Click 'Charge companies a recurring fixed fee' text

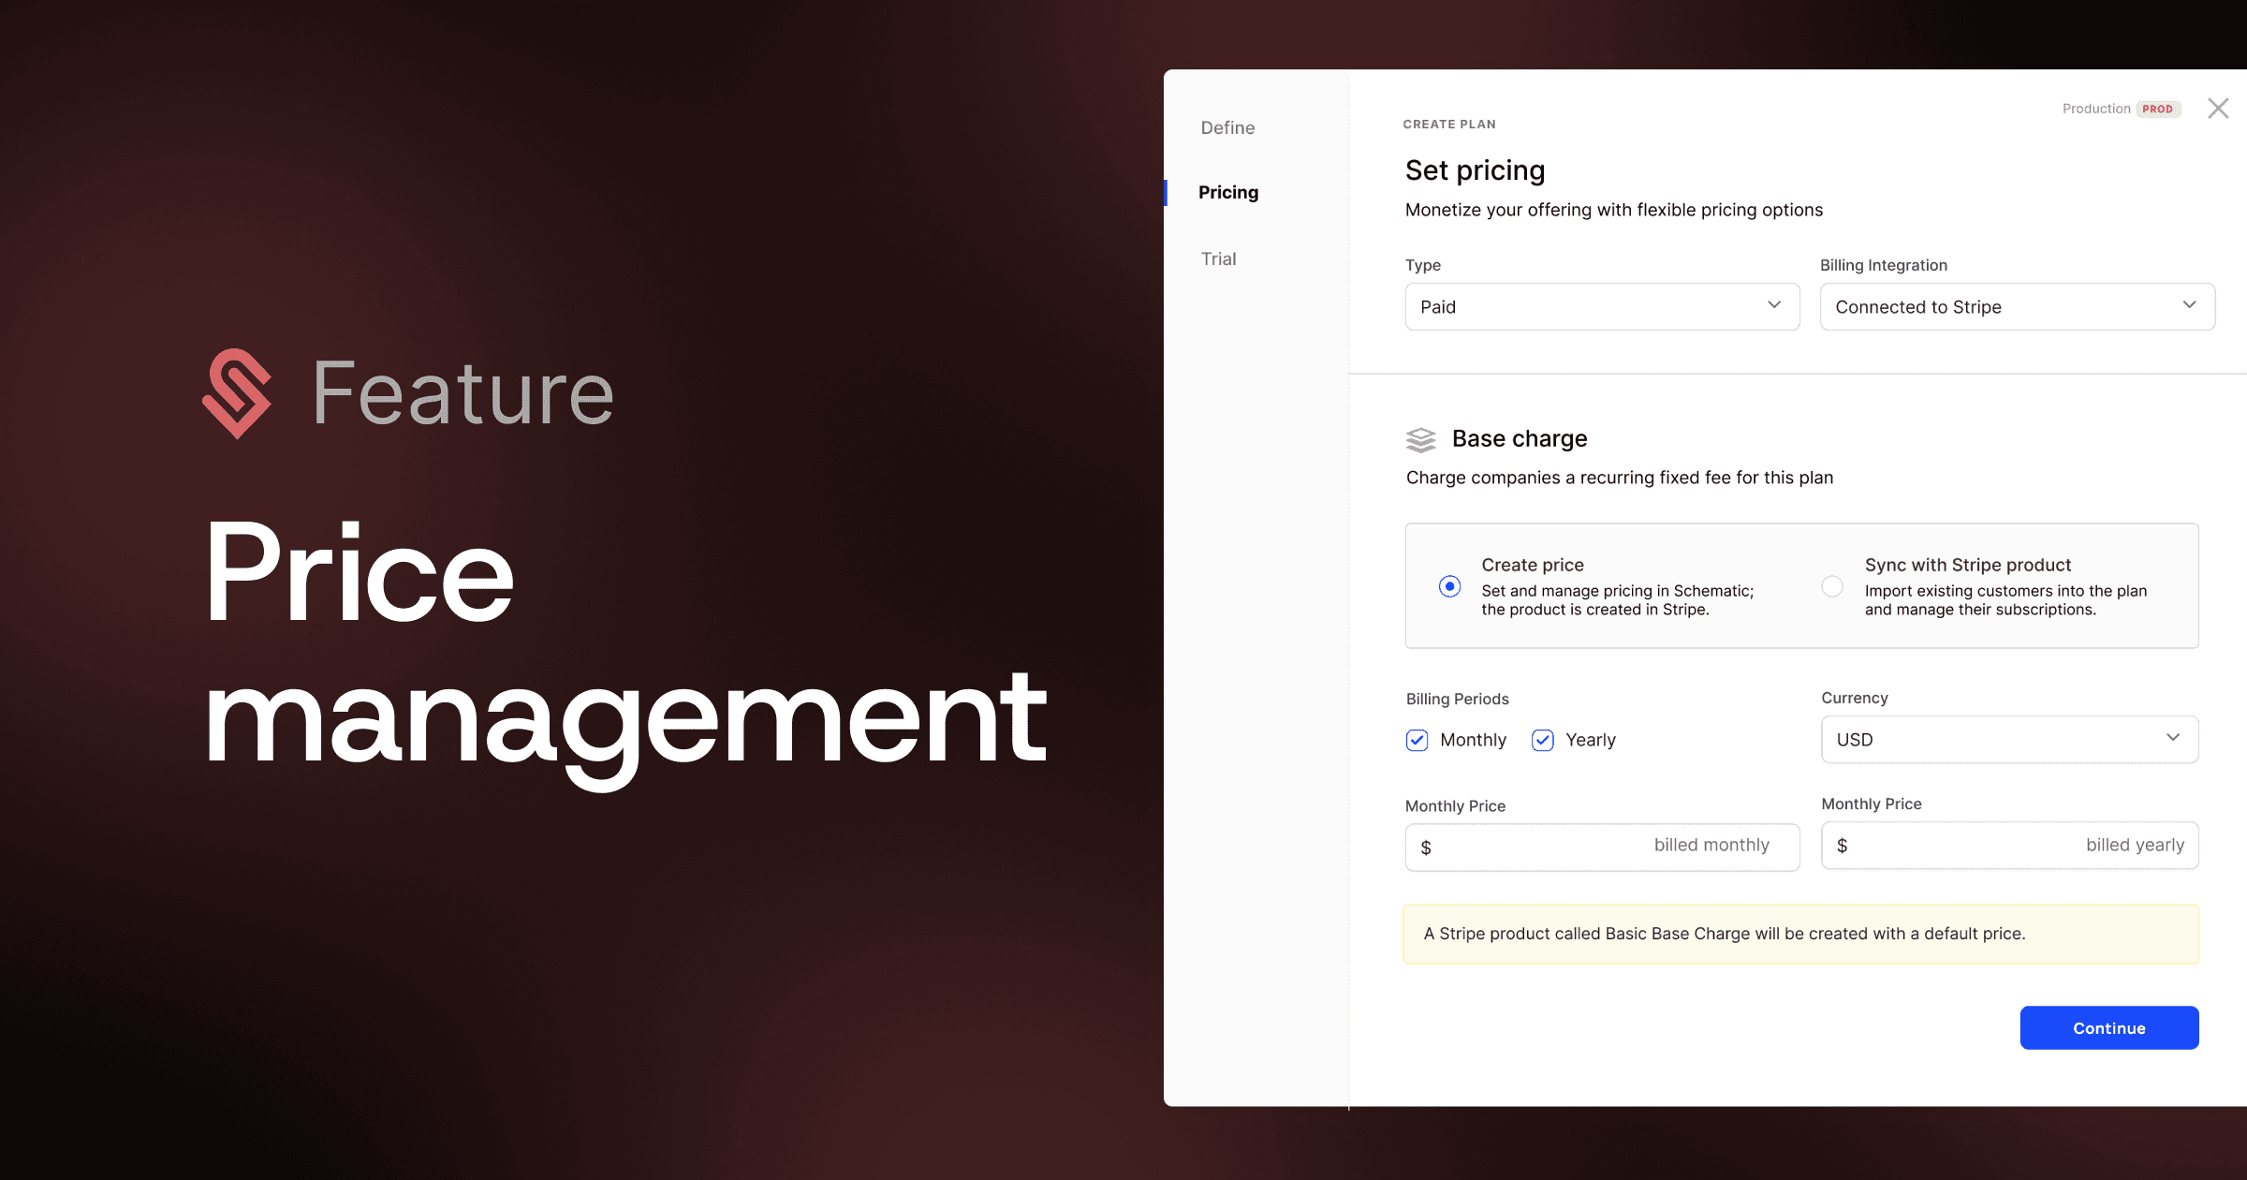[x=1620, y=478]
